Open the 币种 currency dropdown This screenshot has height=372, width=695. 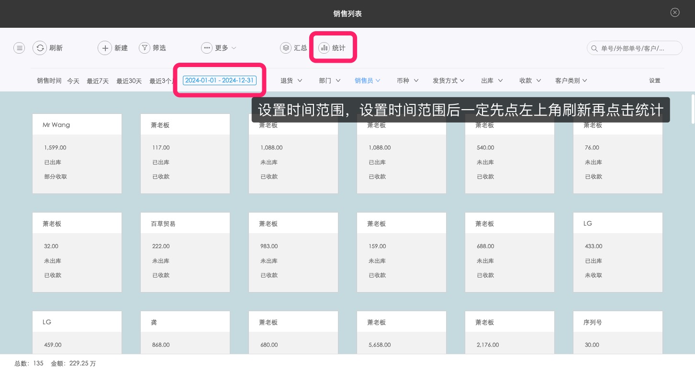[x=408, y=80]
